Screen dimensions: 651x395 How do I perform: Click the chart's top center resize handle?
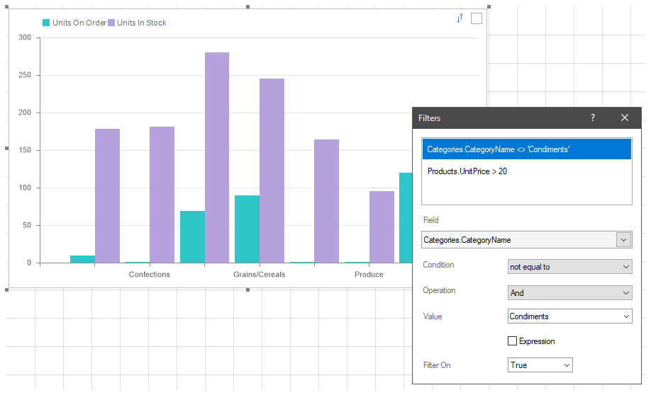247,6
